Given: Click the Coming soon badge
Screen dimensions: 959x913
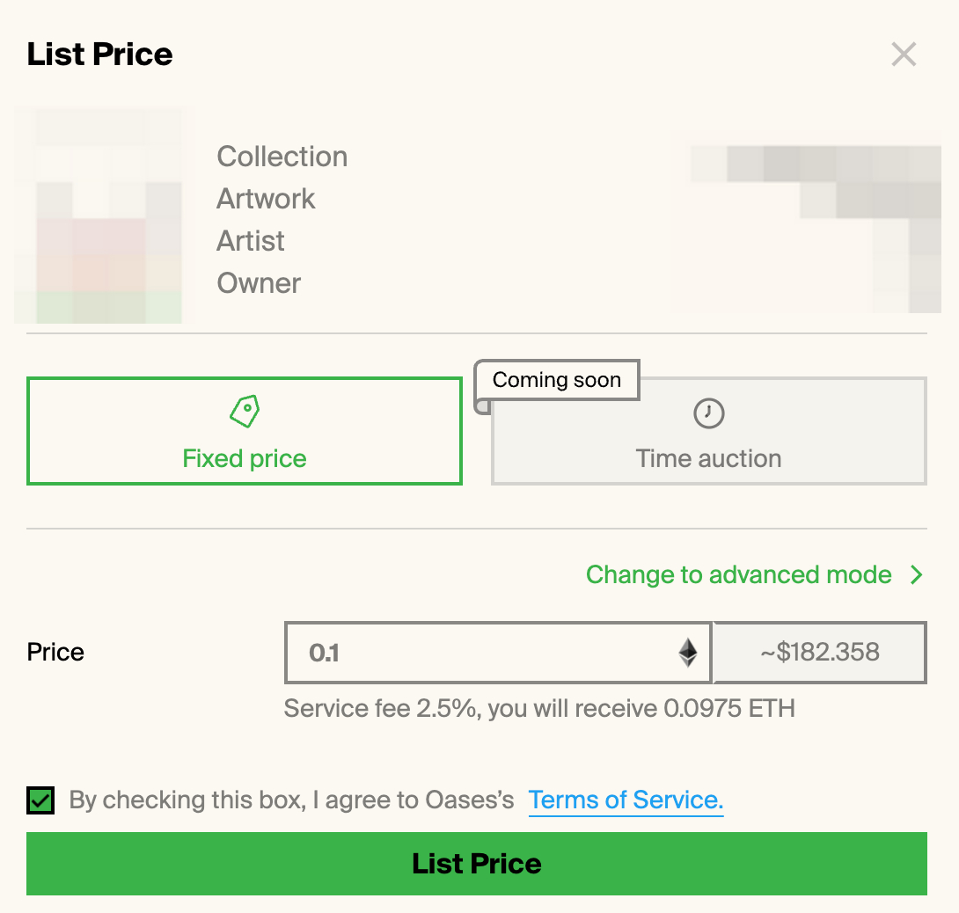Looking at the screenshot, I should tap(557, 380).
